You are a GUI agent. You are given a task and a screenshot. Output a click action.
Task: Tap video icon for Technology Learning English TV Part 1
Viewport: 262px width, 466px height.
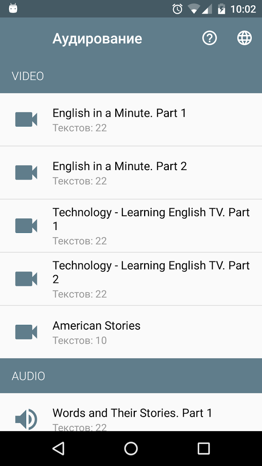[26, 226]
